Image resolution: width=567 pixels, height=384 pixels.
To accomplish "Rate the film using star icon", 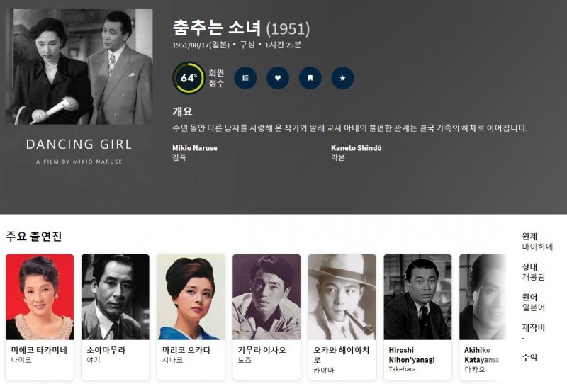I will pos(342,78).
